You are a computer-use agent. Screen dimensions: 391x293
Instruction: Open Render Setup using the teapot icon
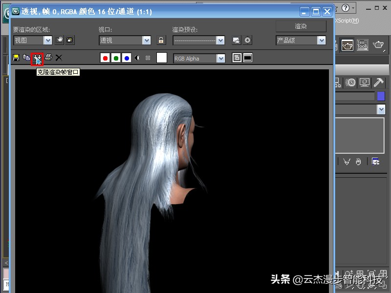[347, 44]
